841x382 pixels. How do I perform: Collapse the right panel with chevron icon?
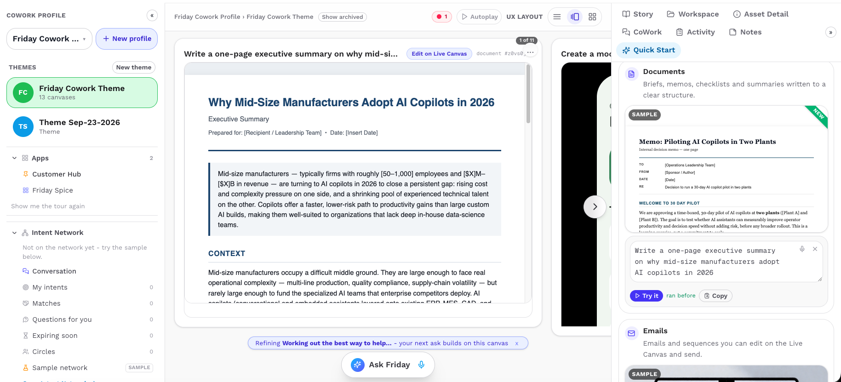click(830, 32)
